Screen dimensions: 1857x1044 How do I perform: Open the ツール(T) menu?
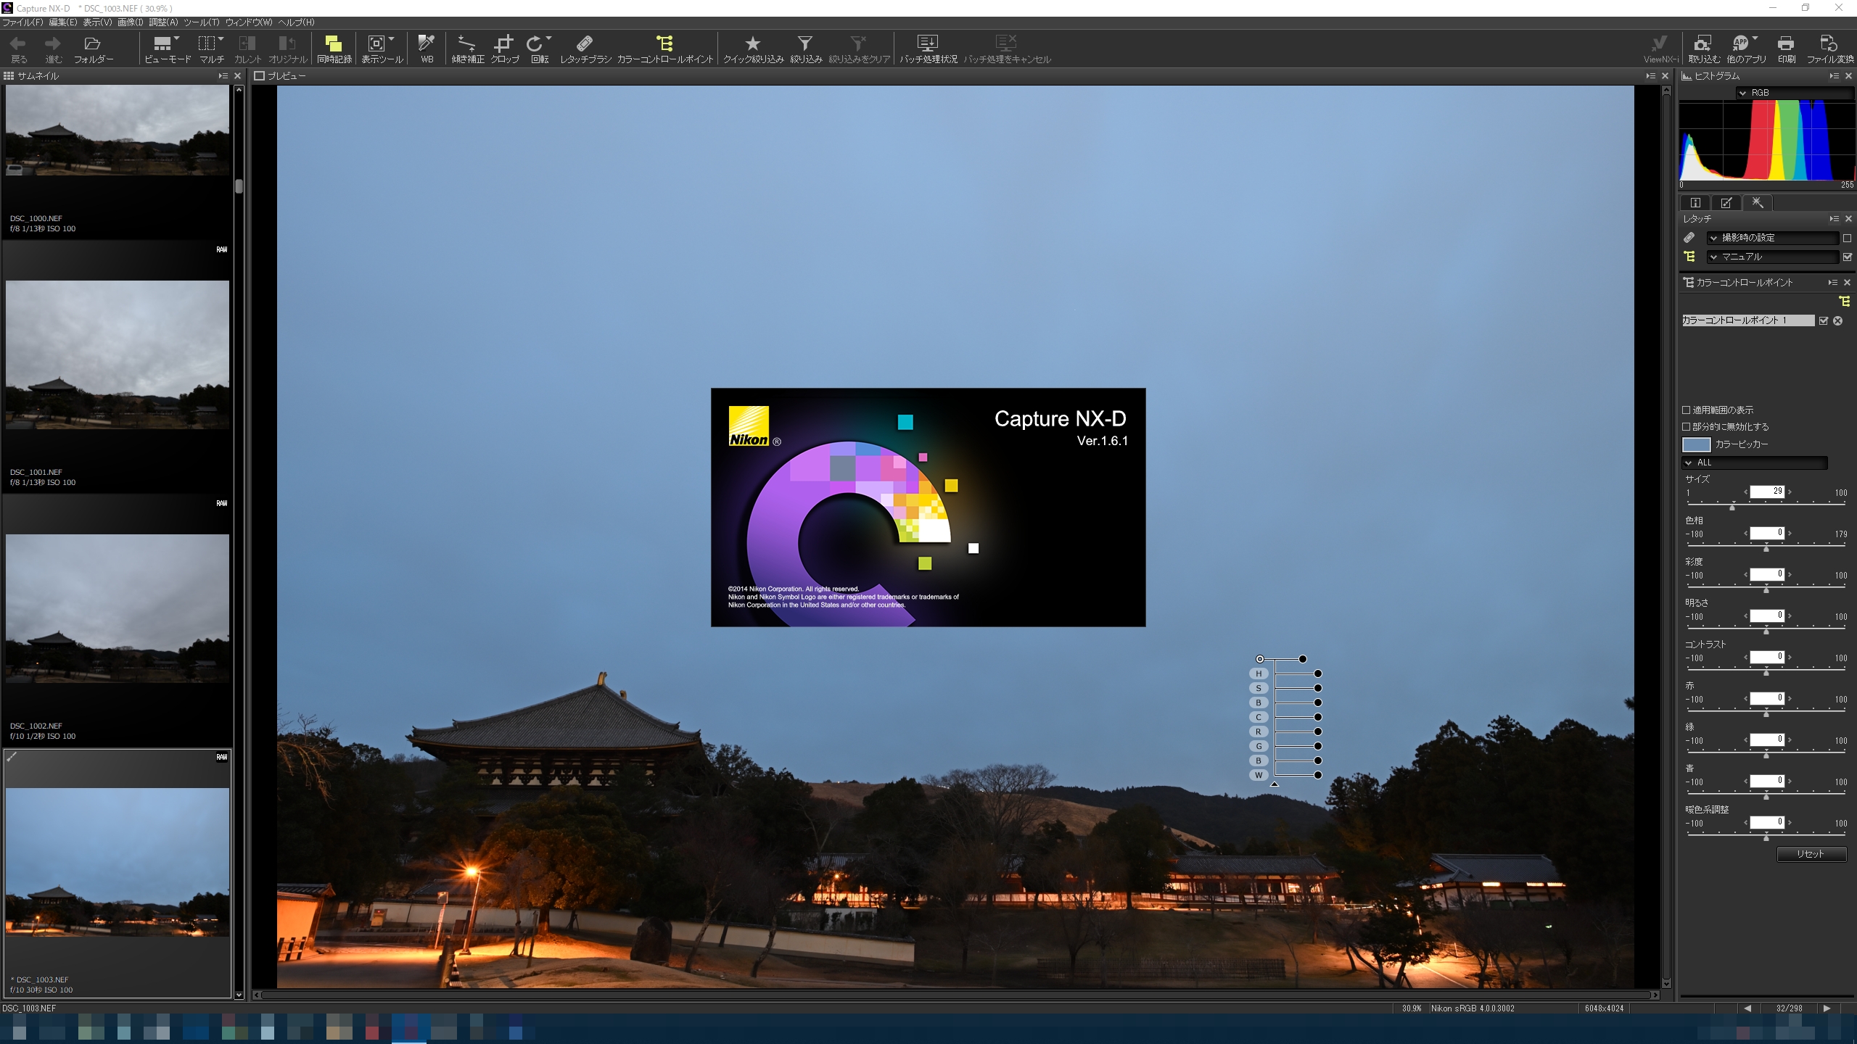pyautogui.click(x=201, y=22)
